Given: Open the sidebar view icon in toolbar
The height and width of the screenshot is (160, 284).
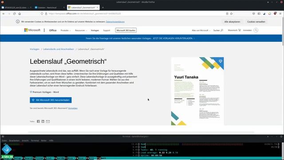Looking at the screenshot, I should pos(259,14).
